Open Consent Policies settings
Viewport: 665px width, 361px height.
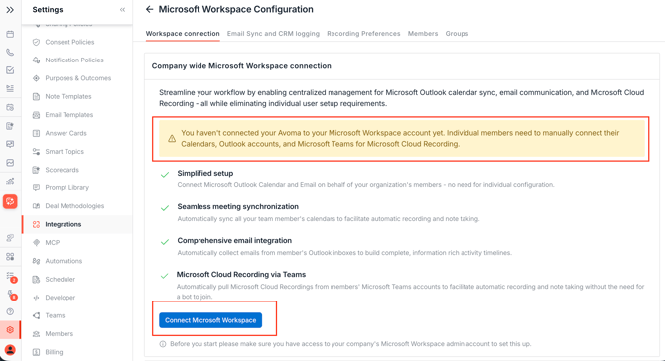(69, 42)
